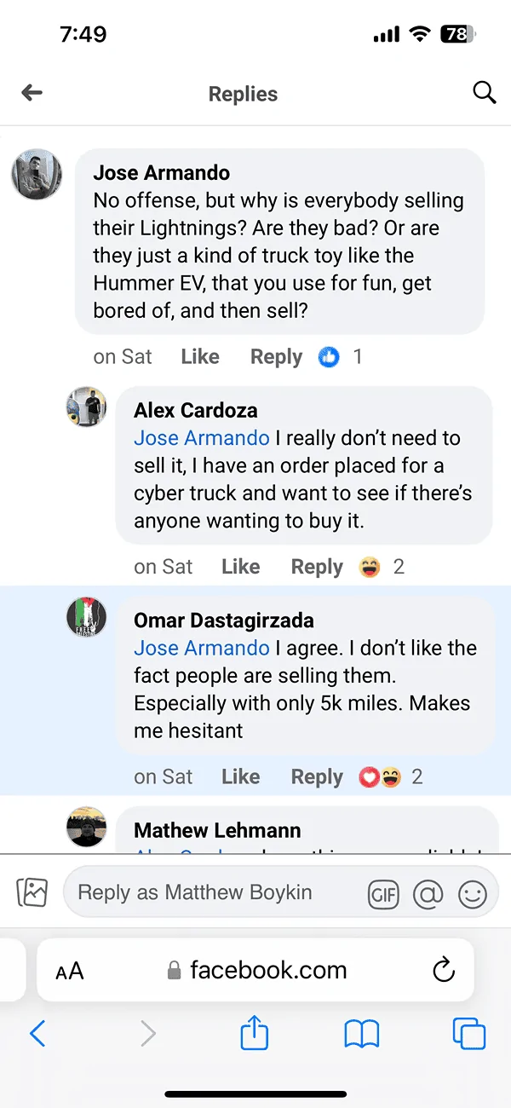Tap the @ mention icon in reply box
Screen dimensions: 511x1108
[428, 893]
